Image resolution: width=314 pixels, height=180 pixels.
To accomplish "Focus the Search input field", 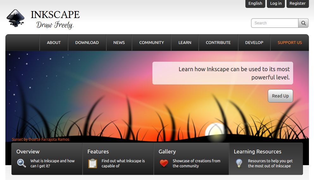I will click(275, 23).
